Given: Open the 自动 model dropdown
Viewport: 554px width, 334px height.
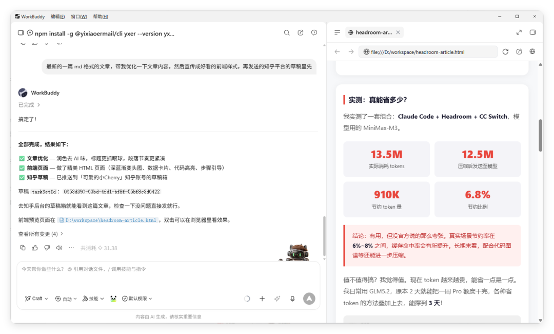Looking at the screenshot, I should click(x=66, y=299).
